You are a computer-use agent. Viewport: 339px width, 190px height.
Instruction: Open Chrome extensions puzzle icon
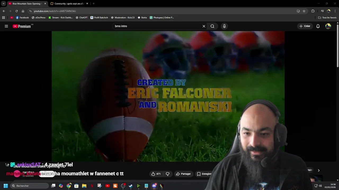click(313, 11)
